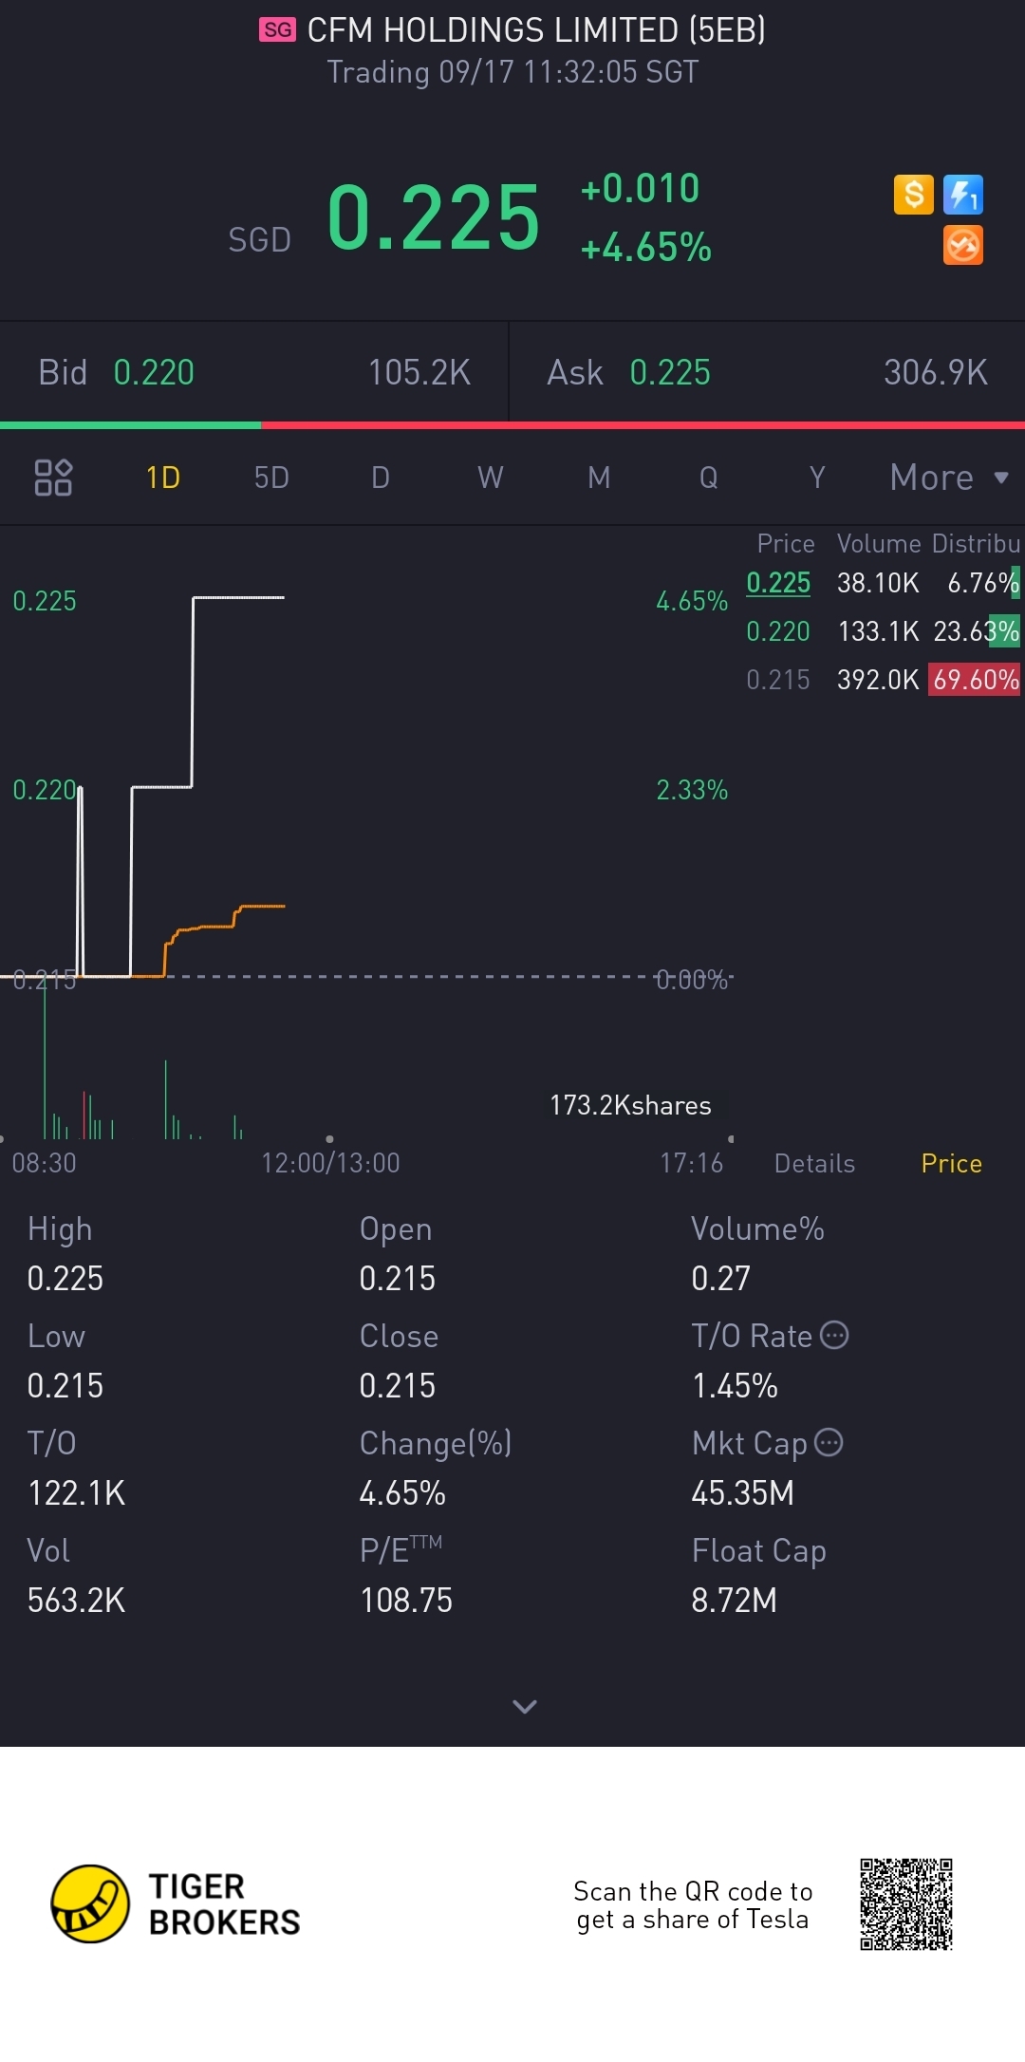Tap the pink SG market flag
This screenshot has width=1025, height=2062.
coord(277,30)
